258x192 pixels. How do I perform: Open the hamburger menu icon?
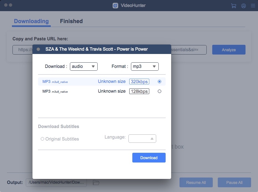click(253, 6)
